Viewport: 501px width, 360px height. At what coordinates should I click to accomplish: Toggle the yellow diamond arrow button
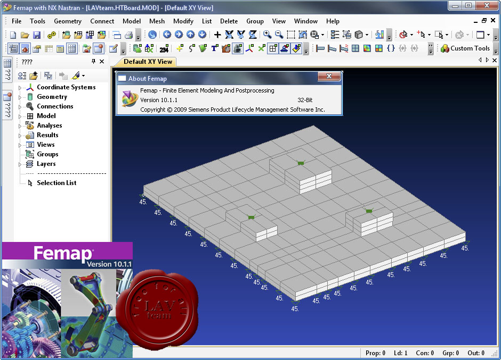(296, 48)
